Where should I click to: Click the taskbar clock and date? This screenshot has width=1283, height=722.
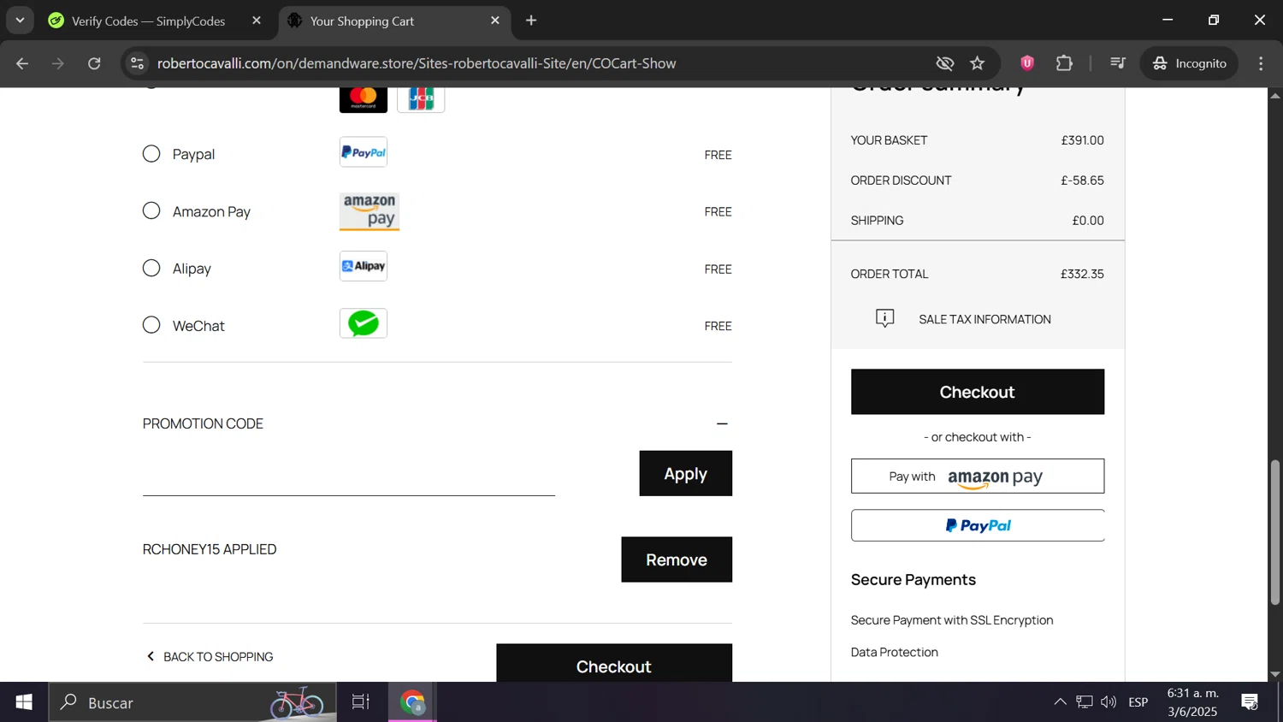coord(1192,702)
